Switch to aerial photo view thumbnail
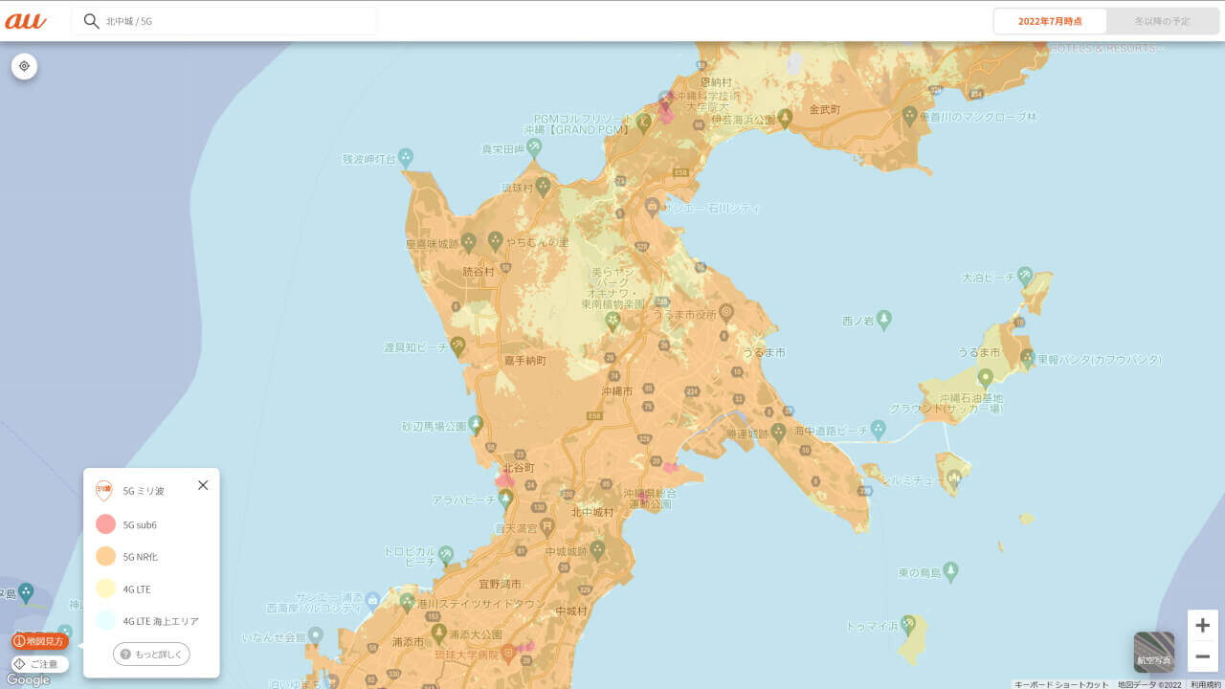Viewport: 1225px width, 689px height. click(1153, 652)
